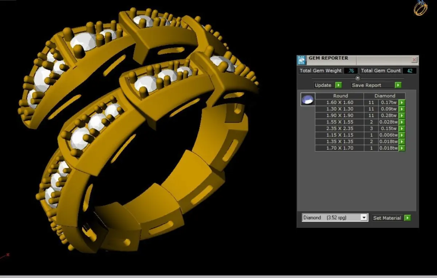The height and width of the screenshot is (278, 437).
Task: Click the green arrow beside Save Report
Action: pos(398,85)
